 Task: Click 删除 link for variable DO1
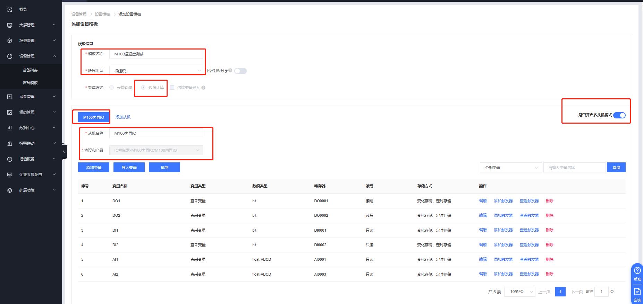click(549, 201)
